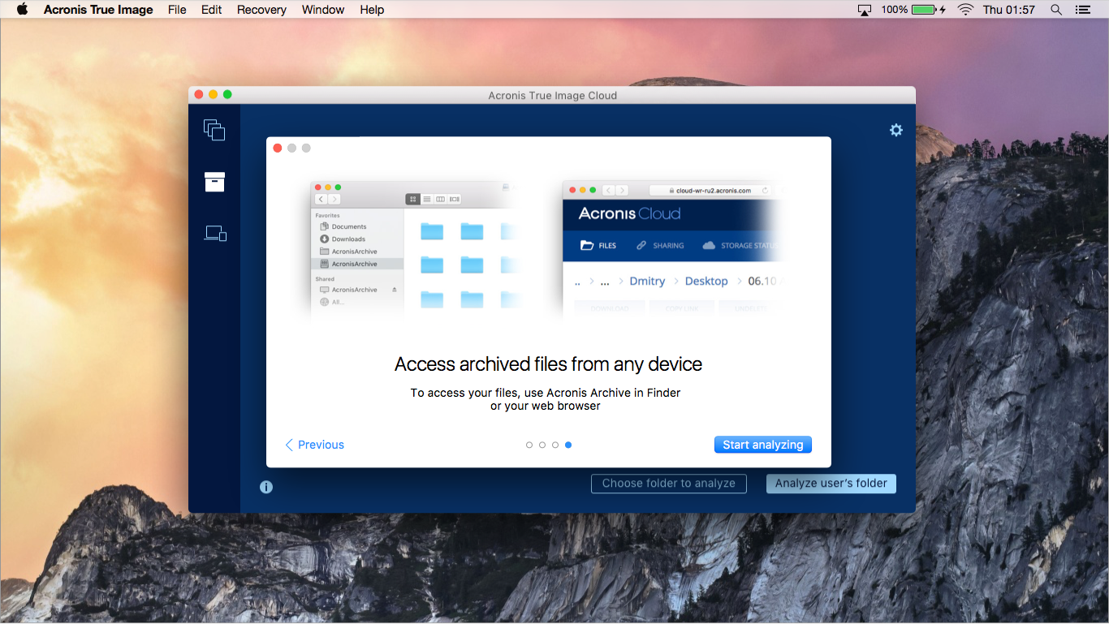Click the Thu 01:57 clock
The image size is (1109, 624).
tap(1009, 10)
